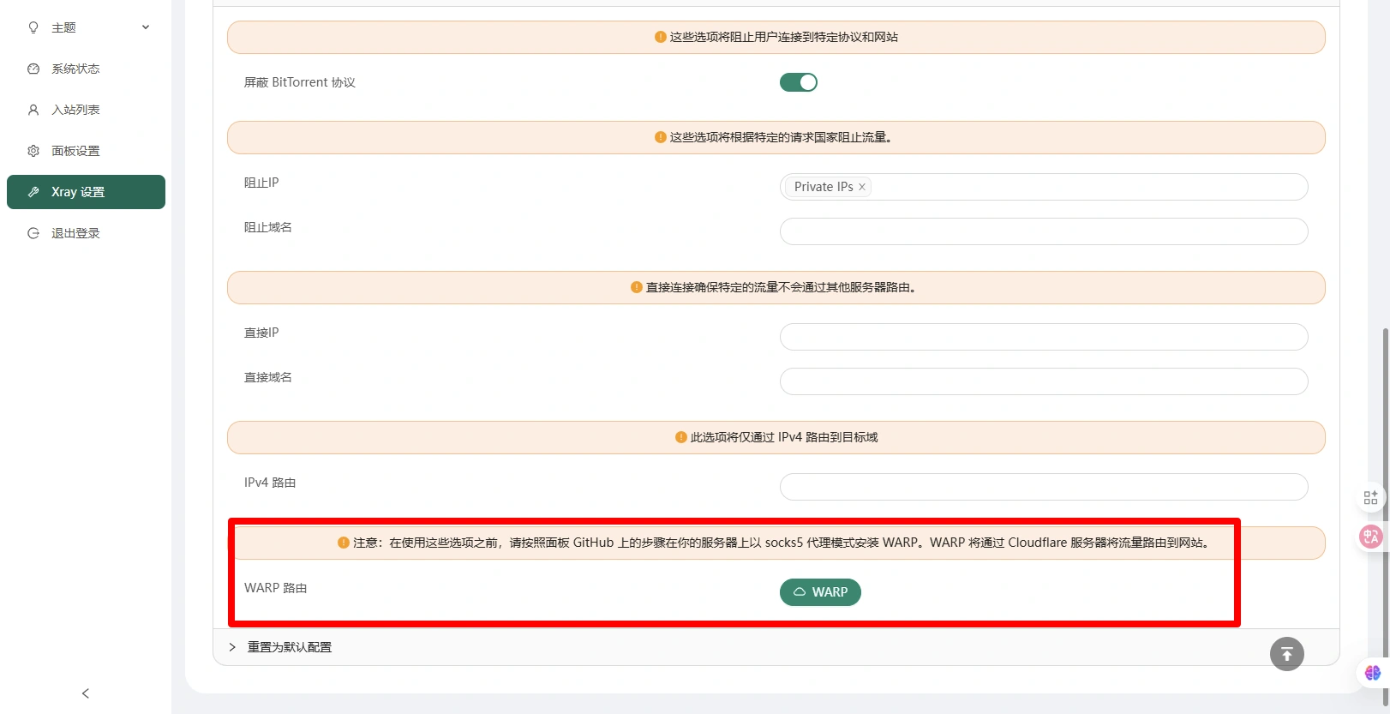Image resolution: width=1390 pixels, height=714 pixels.
Task: Go to 入站列表 page
Action: (x=75, y=110)
